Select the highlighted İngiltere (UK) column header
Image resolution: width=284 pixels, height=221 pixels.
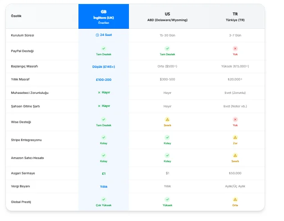point(104,17)
